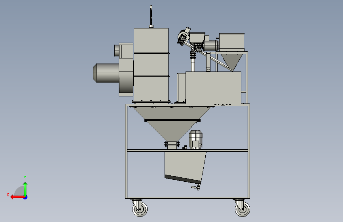
Task: Select the drain valve under the collection bin
Action: point(196,187)
